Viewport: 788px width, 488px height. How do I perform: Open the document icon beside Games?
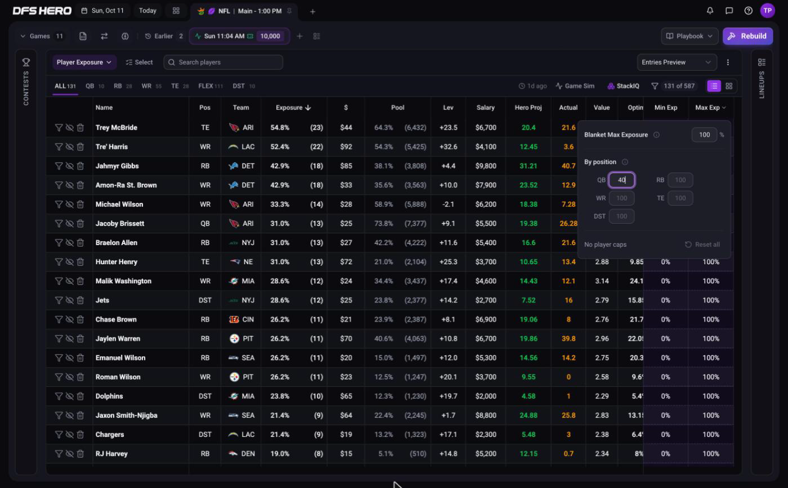tap(83, 36)
